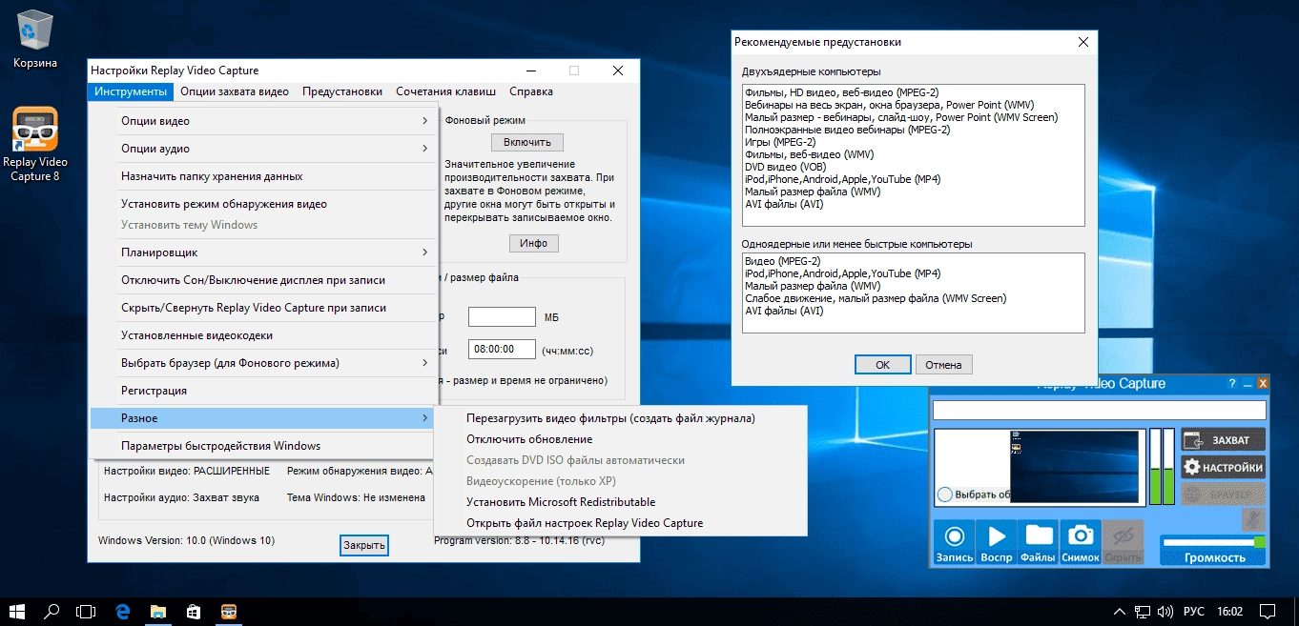1299x626 pixels.
Task: Confirm presets dialog with OK
Action: [x=882, y=365]
